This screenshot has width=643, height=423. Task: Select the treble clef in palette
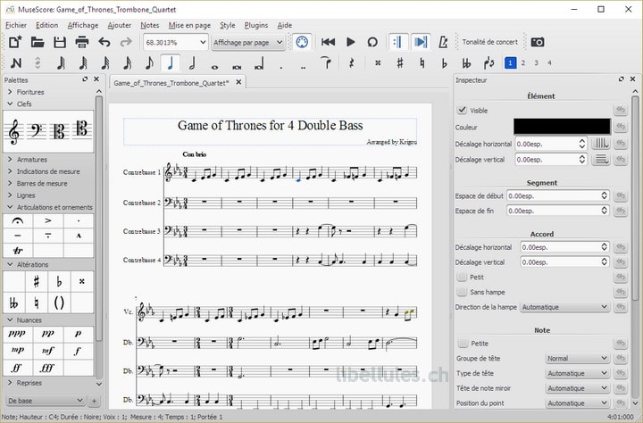point(14,132)
